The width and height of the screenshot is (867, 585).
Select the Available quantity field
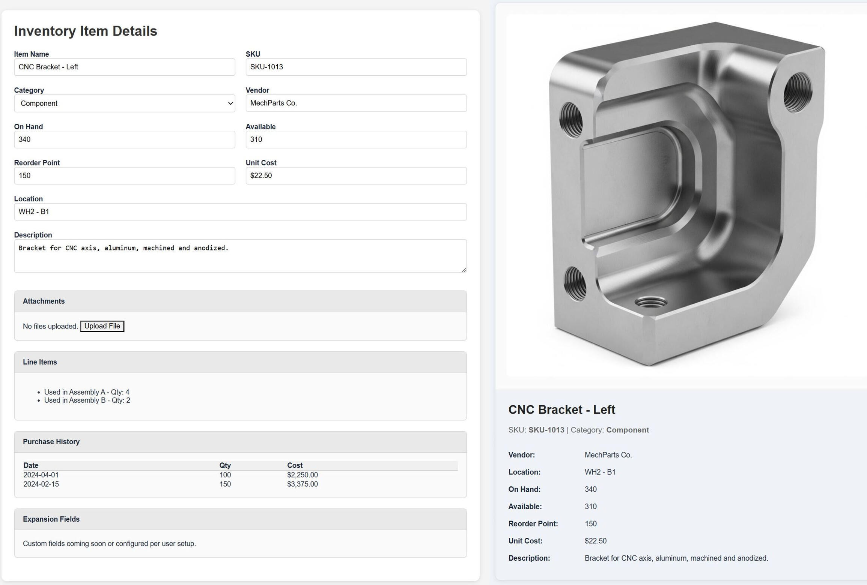point(356,139)
